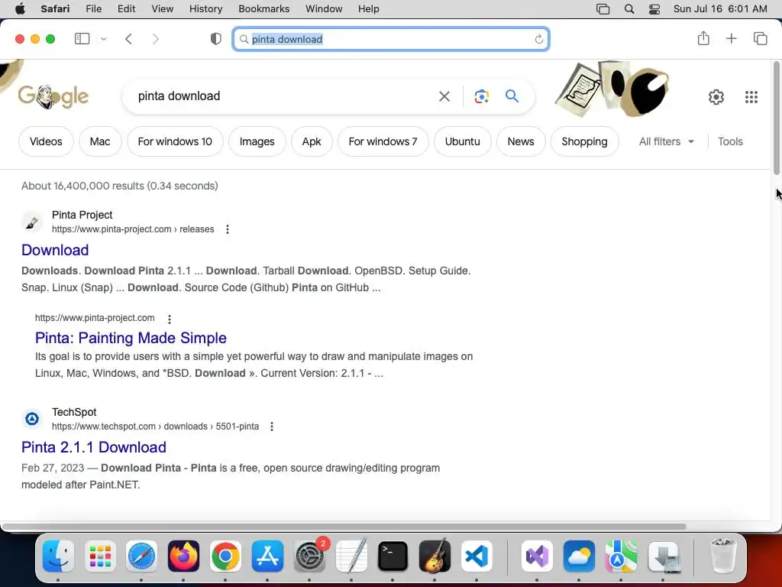Viewport: 782px width, 587px height.
Task: Toggle the Safari sidebar button
Action: coord(82,39)
